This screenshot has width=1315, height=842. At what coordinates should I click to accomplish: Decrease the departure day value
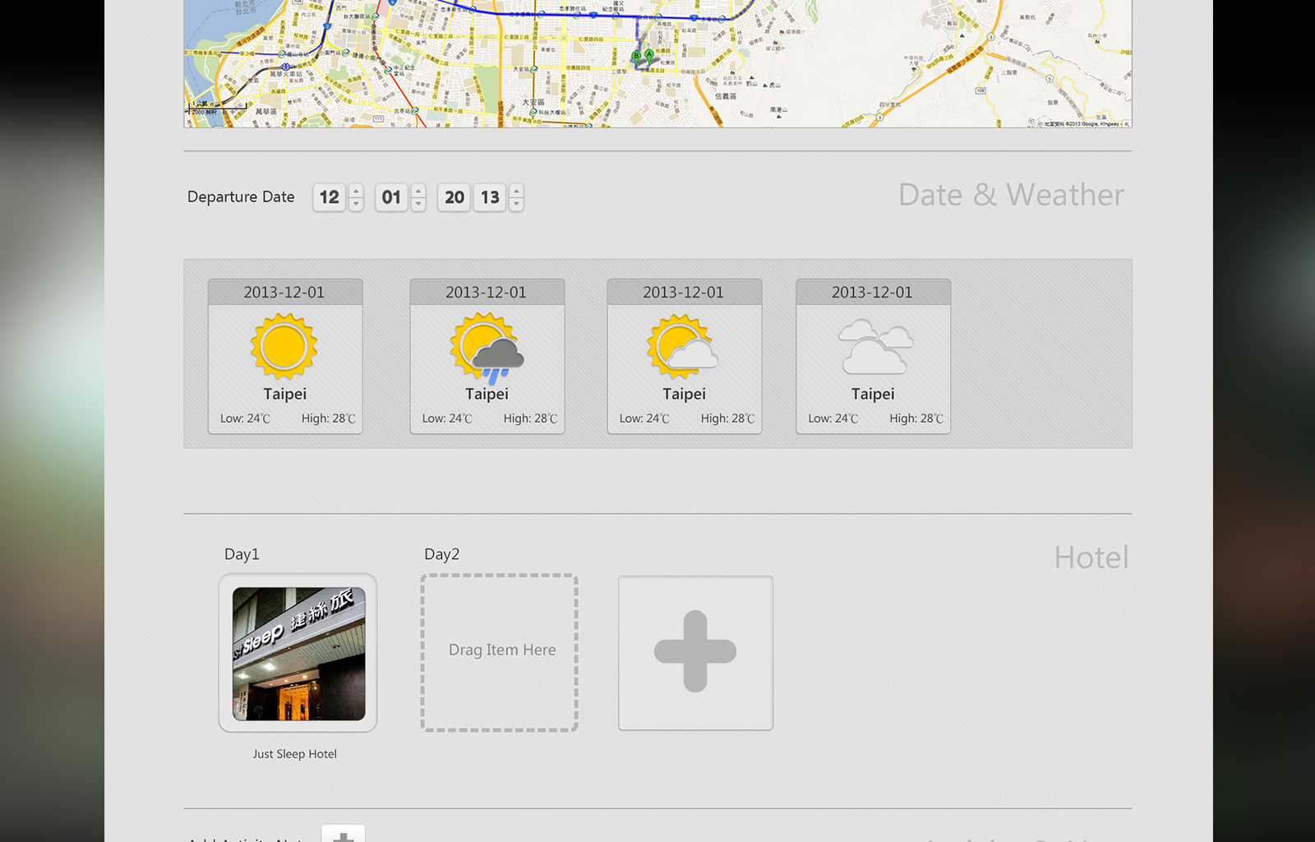pyautogui.click(x=418, y=203)
